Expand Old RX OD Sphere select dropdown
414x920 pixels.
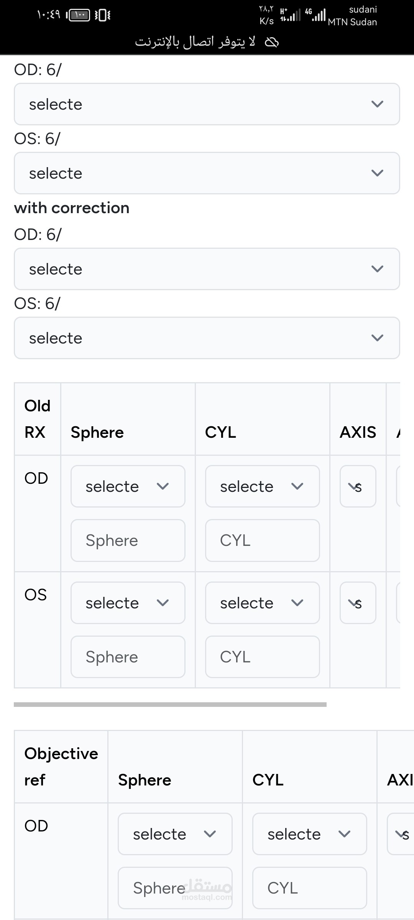pyautogui.click(x=128, y=486)
